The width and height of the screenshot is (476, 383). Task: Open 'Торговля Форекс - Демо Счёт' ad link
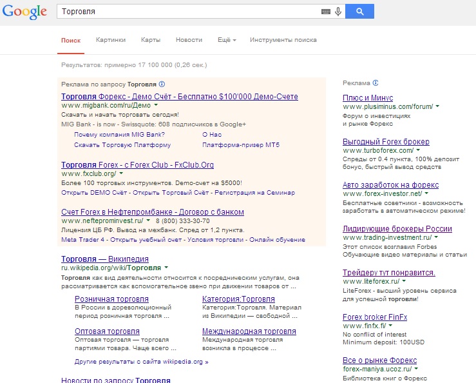180,96
